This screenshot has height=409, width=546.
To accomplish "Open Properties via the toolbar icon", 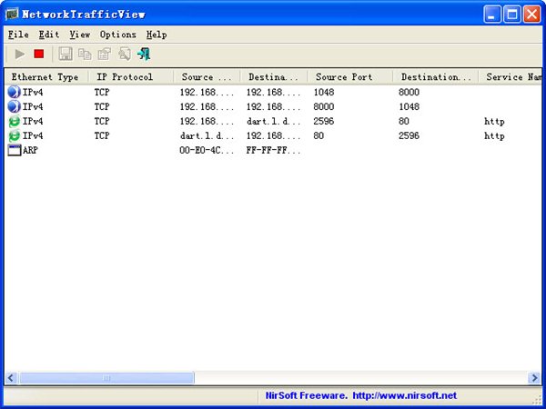I will coord(104,55).
